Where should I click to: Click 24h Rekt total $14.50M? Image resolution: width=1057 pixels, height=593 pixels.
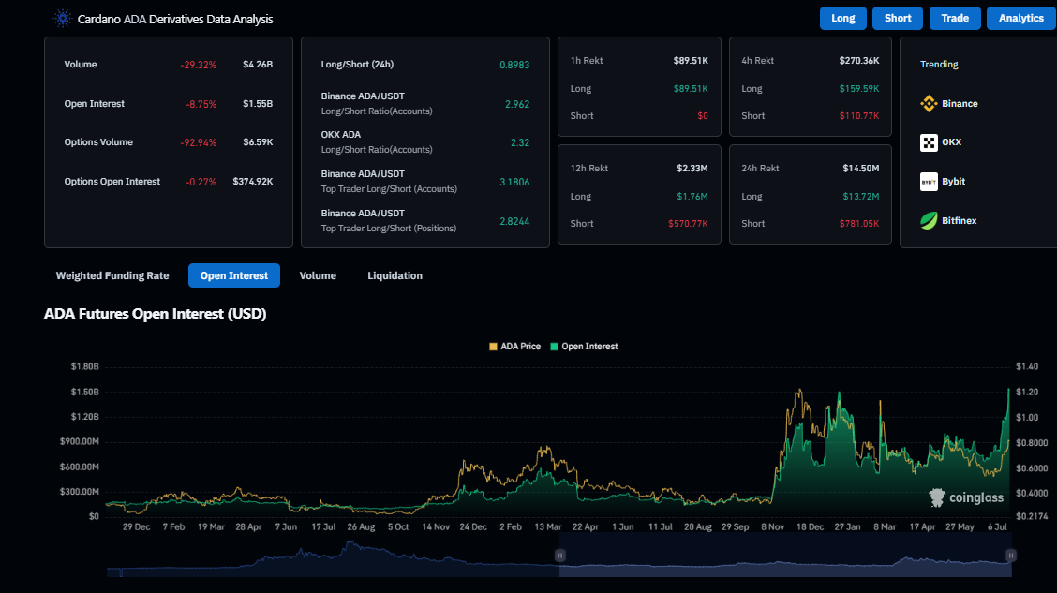pyautogui.click(x=861, y=169)
